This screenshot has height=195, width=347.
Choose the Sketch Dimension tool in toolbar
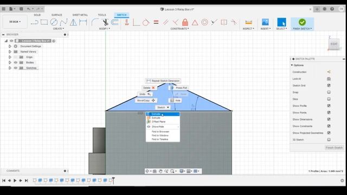[x=83, y=22]
